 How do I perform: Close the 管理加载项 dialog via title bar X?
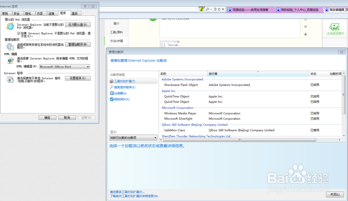[x=342, y=52]
